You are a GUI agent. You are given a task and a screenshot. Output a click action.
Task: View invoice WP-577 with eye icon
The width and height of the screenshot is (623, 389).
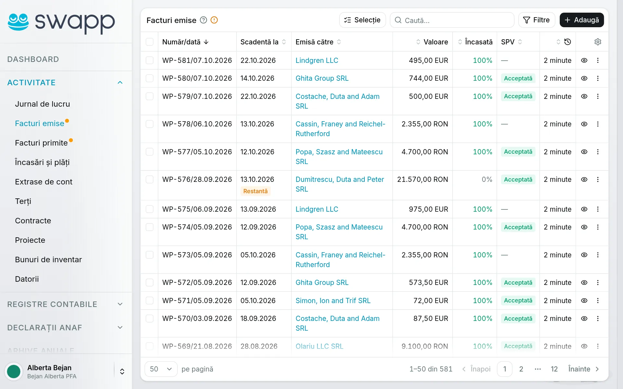pyautogui.click(x=584, y=152)
